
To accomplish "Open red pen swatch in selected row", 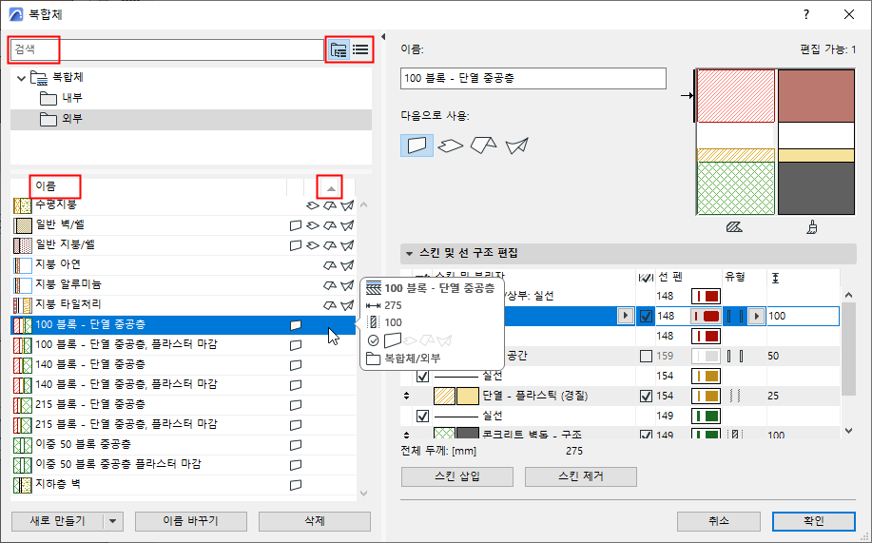I will click(x=706, y=316).
